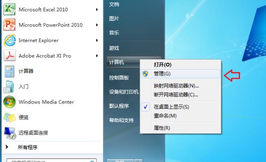Choose 管理(G) from the context menu
Screen dimensions: 266x162
tap(181, 74)
